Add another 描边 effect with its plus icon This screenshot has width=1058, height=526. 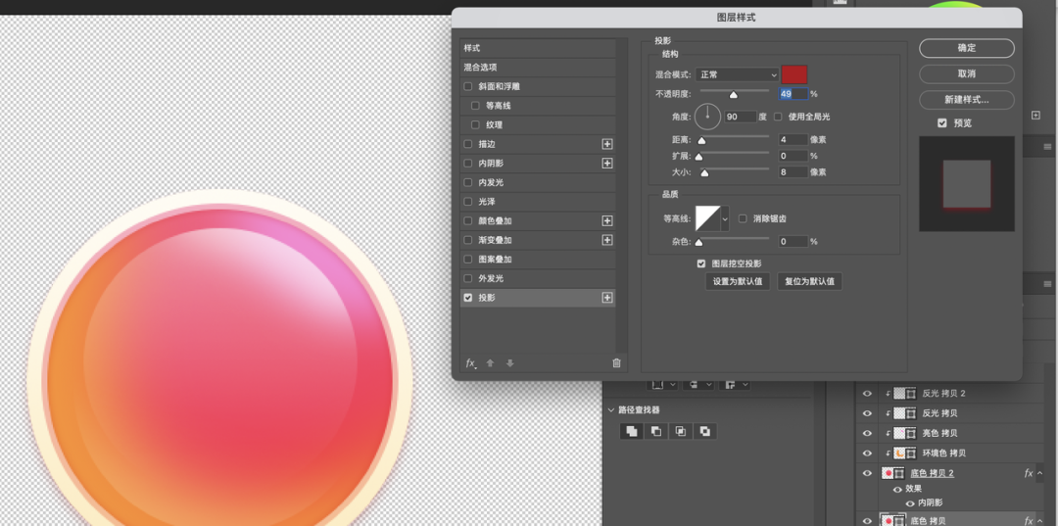coord(607,144)
